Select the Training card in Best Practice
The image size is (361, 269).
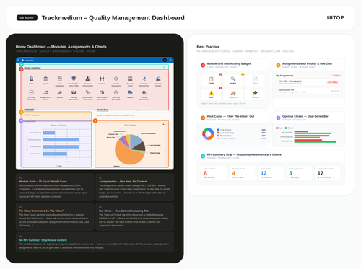tap(256, 94)
